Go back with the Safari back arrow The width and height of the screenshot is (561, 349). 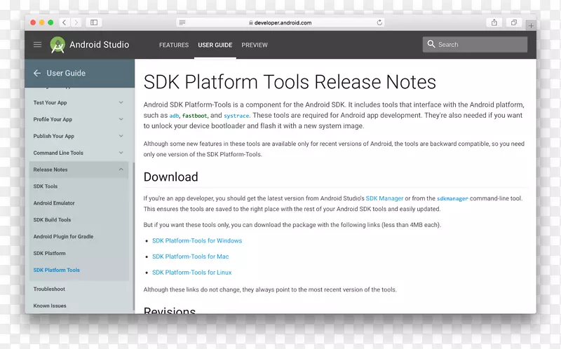64,22
